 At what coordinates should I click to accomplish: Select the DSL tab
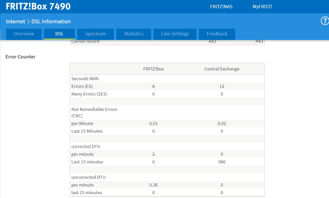point(59,34)
